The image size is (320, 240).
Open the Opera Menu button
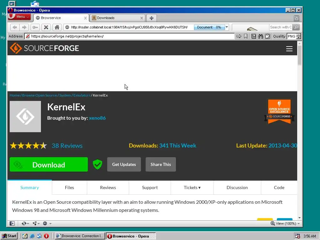click(19, 17)
